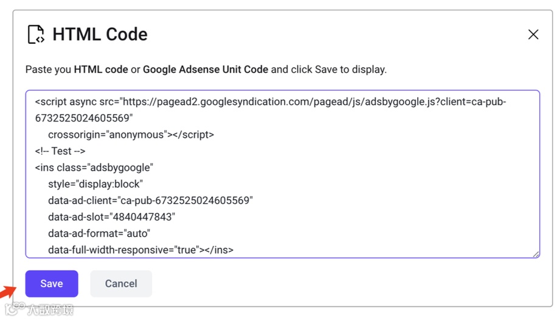Close the HTML Code dialog
The width and height of the screenshot is (560, 320).
pyautogui.click(x=533, y=35)
